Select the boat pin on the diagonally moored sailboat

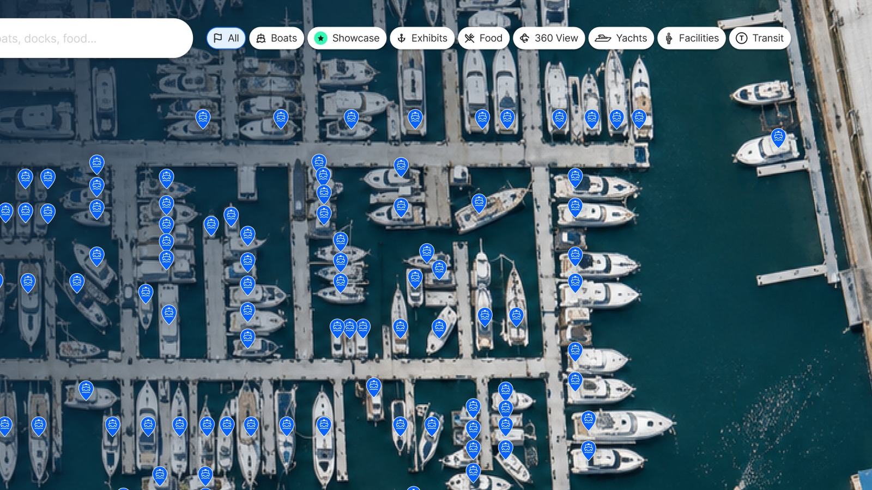pos(479,203)
